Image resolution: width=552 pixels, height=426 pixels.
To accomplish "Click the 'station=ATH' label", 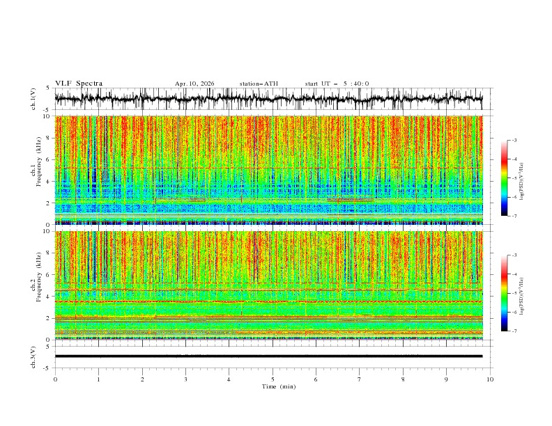I will point(259,84).
